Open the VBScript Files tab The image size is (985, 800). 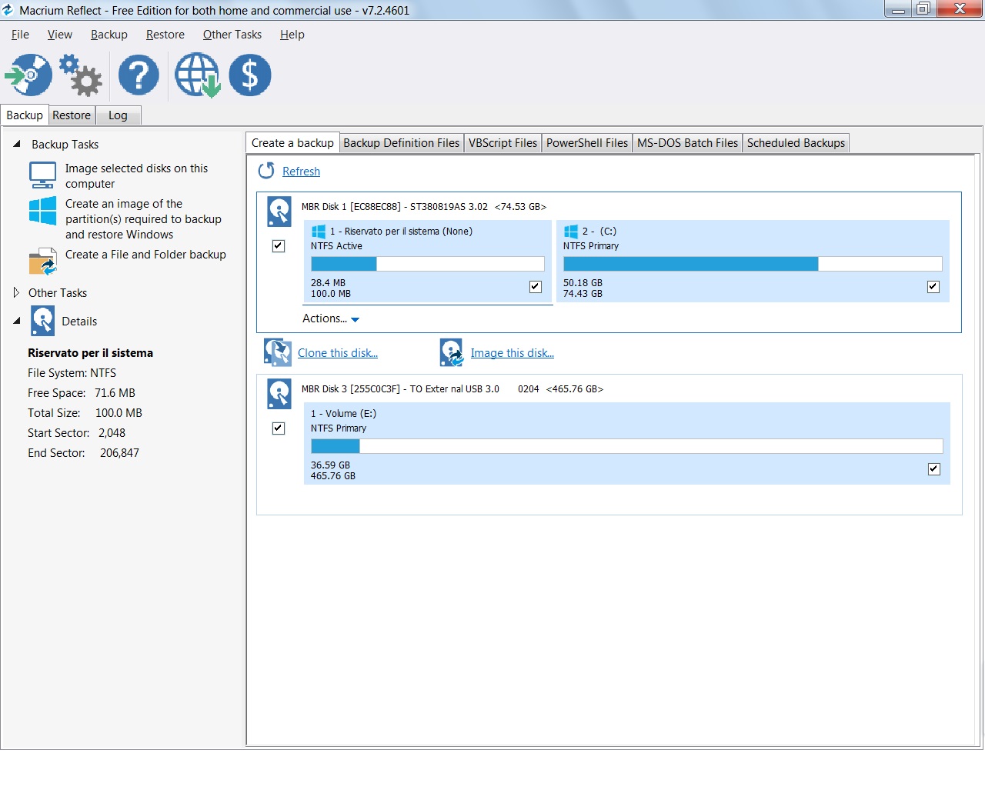[x=503, y=143]
